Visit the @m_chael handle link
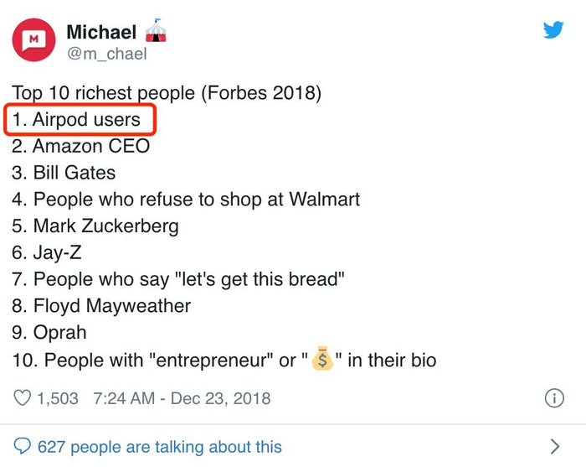 (x=106, y=54)
